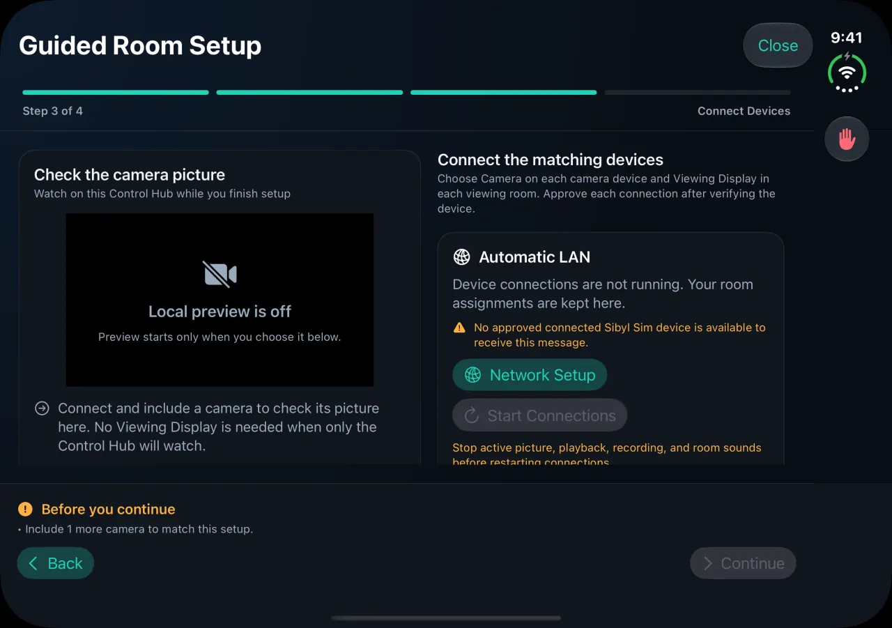Open Network Setup
This screenshot has width=892, height=628.
coord(530,375)
